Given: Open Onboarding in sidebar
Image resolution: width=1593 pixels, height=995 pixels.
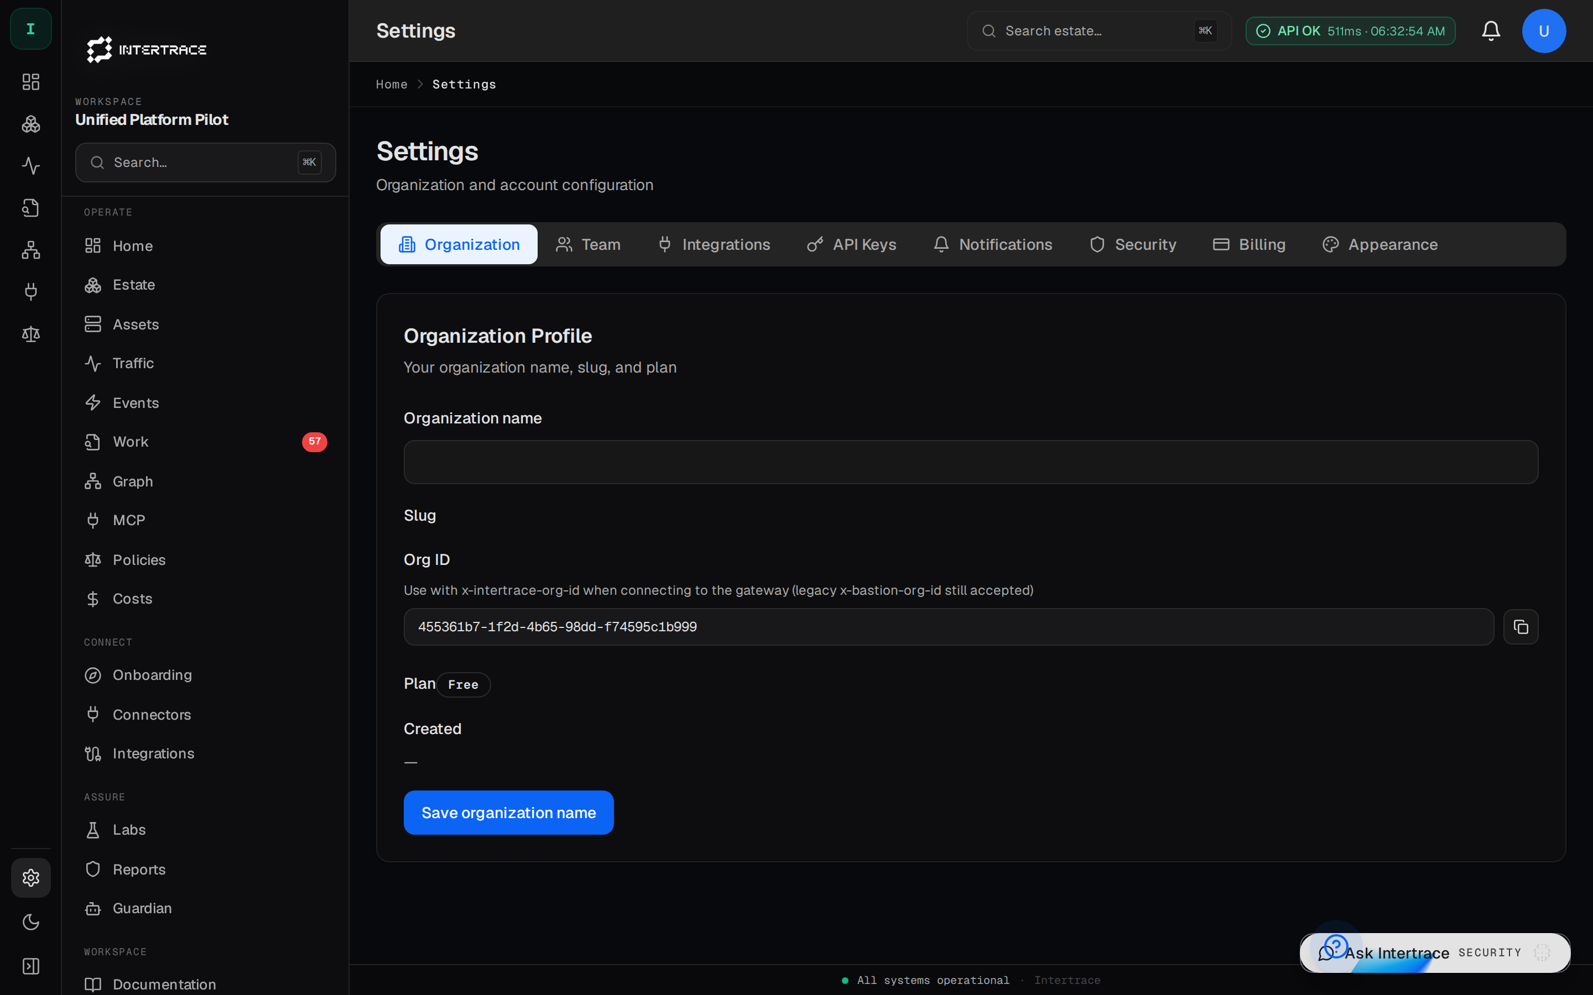Looking at the screenshot, I should click(205, 675).
